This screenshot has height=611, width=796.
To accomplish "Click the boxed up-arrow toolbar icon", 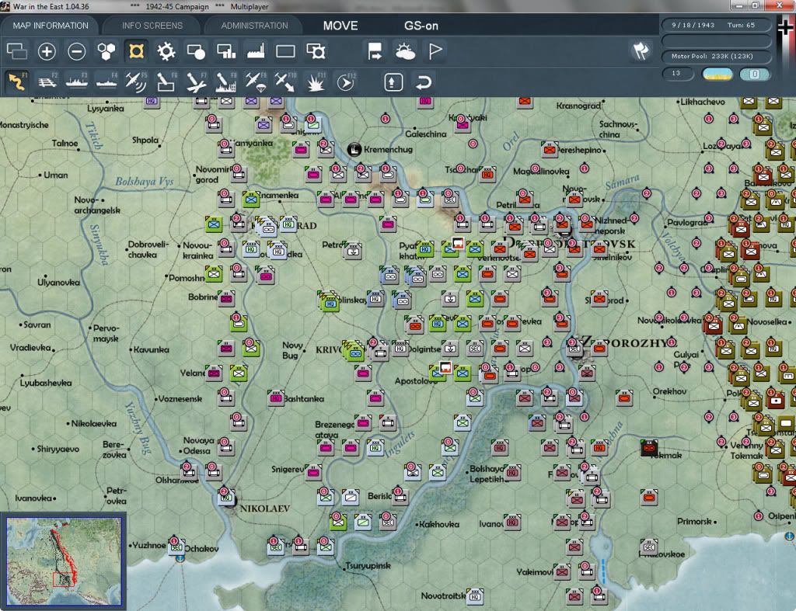I will coord(393,82).
